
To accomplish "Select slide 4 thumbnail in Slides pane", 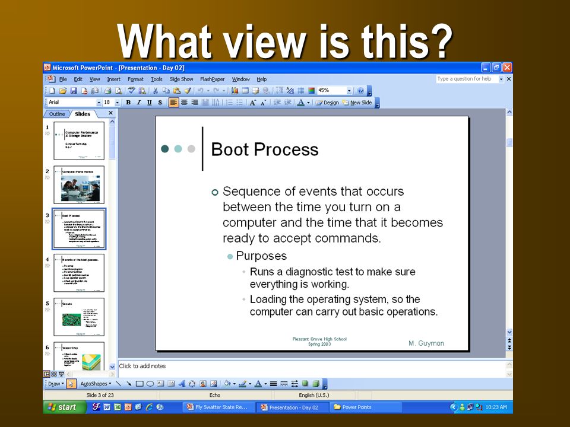I will 79,273.
